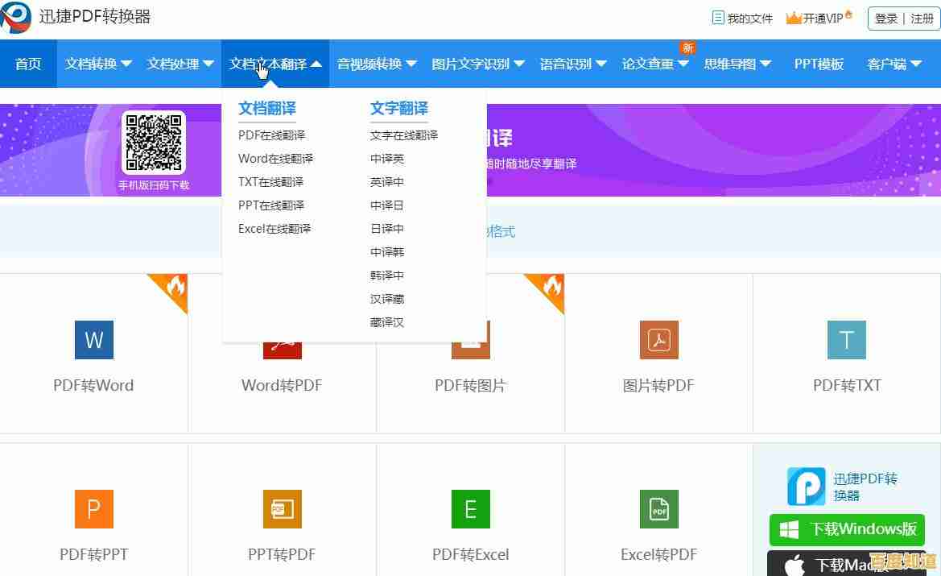Viewport: 941px width, 576px height.
Task: Open the 客户端 dropdown
Action: [895, 64]
